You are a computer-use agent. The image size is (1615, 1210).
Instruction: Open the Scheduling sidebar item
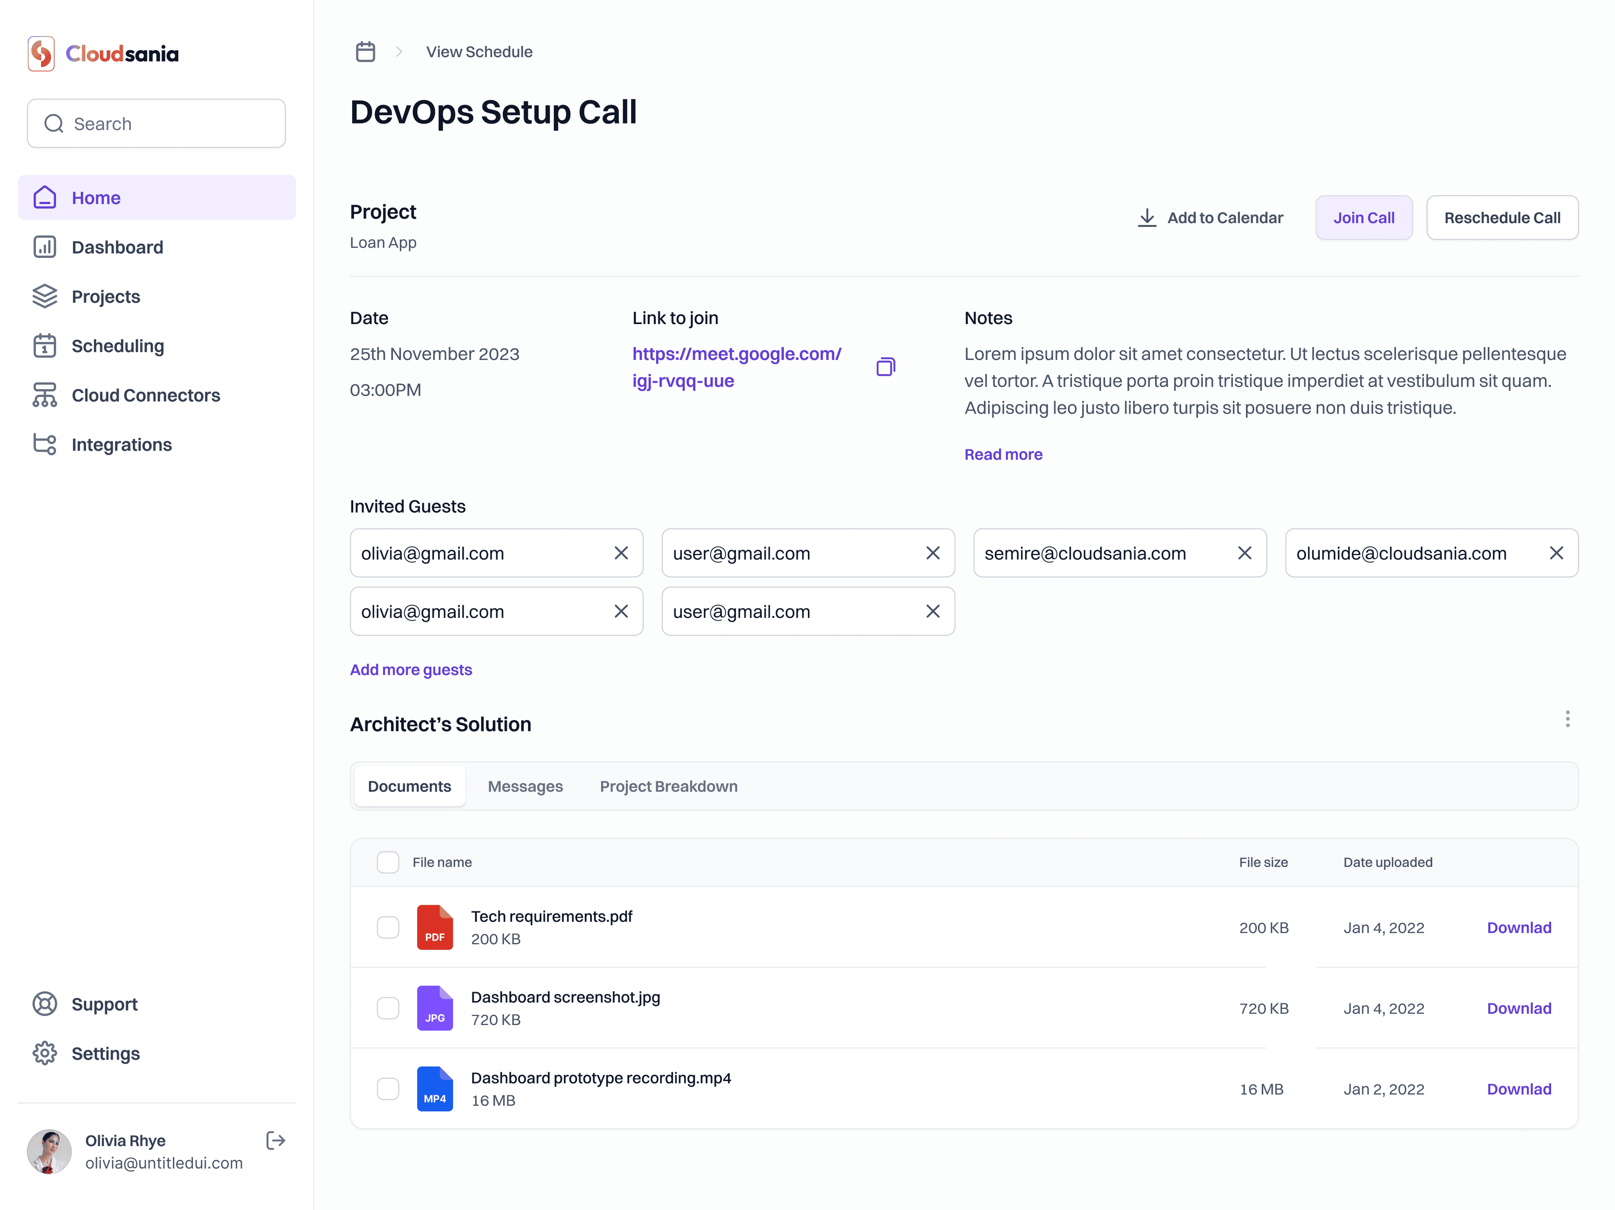click(117, 346)
